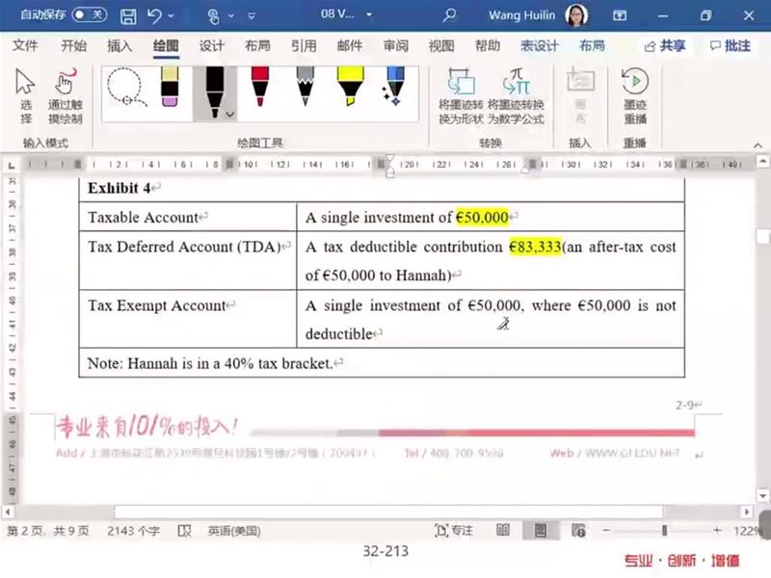Switch to the 引用 tab
Screen dimensions: 771x578
coord(304,45)
